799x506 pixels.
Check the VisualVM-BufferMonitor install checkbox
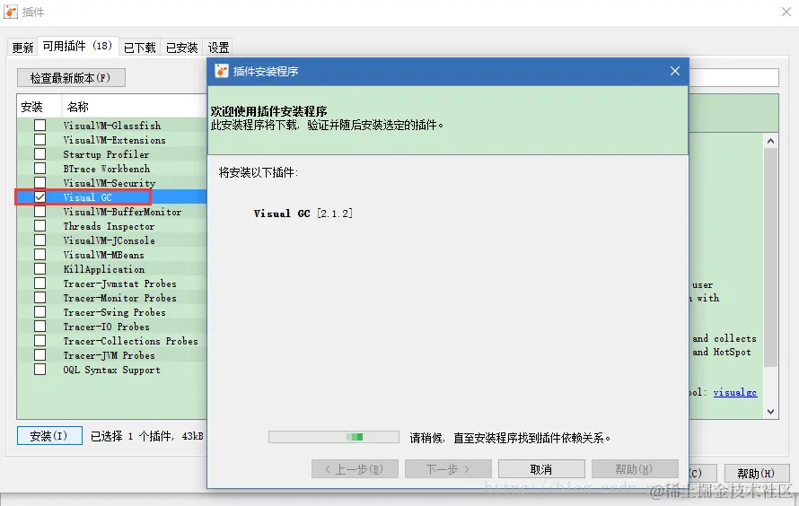click(40, 211)
